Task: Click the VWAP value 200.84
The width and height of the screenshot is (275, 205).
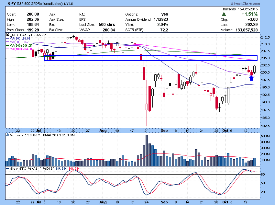Action: [x=109, y=30]
